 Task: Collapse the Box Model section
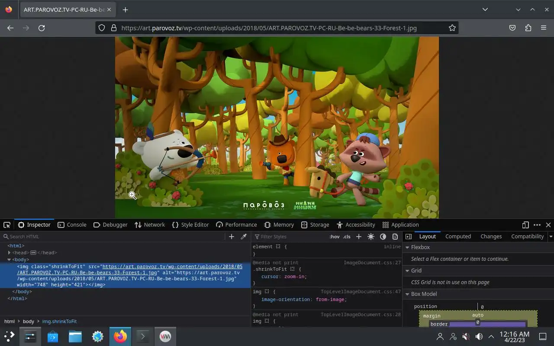point(407,294)
